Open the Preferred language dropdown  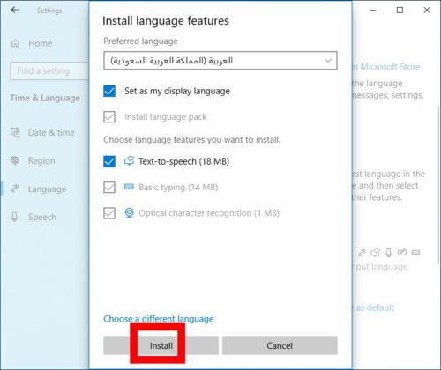click(220, 61)
